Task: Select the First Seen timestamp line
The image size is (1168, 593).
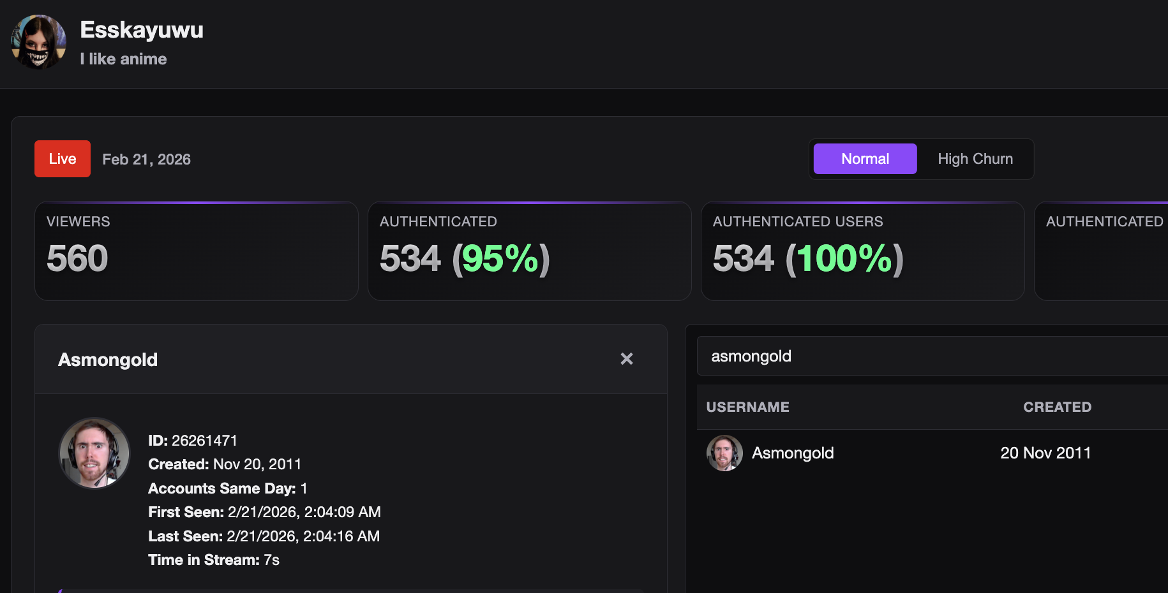Action: tap(264, 512)
